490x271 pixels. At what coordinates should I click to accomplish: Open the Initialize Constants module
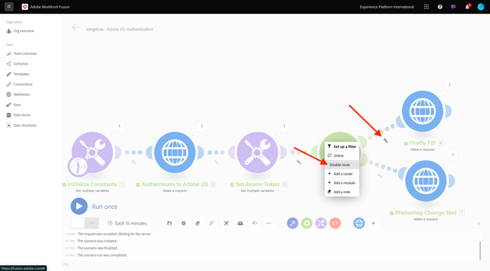(x=93, y=152)
